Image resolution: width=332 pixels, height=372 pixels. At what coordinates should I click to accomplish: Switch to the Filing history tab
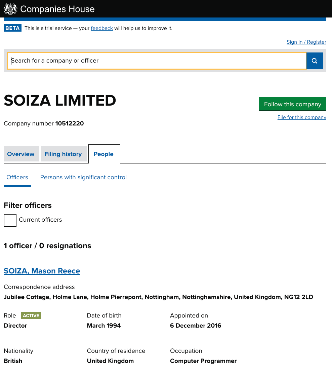(63, 154)
